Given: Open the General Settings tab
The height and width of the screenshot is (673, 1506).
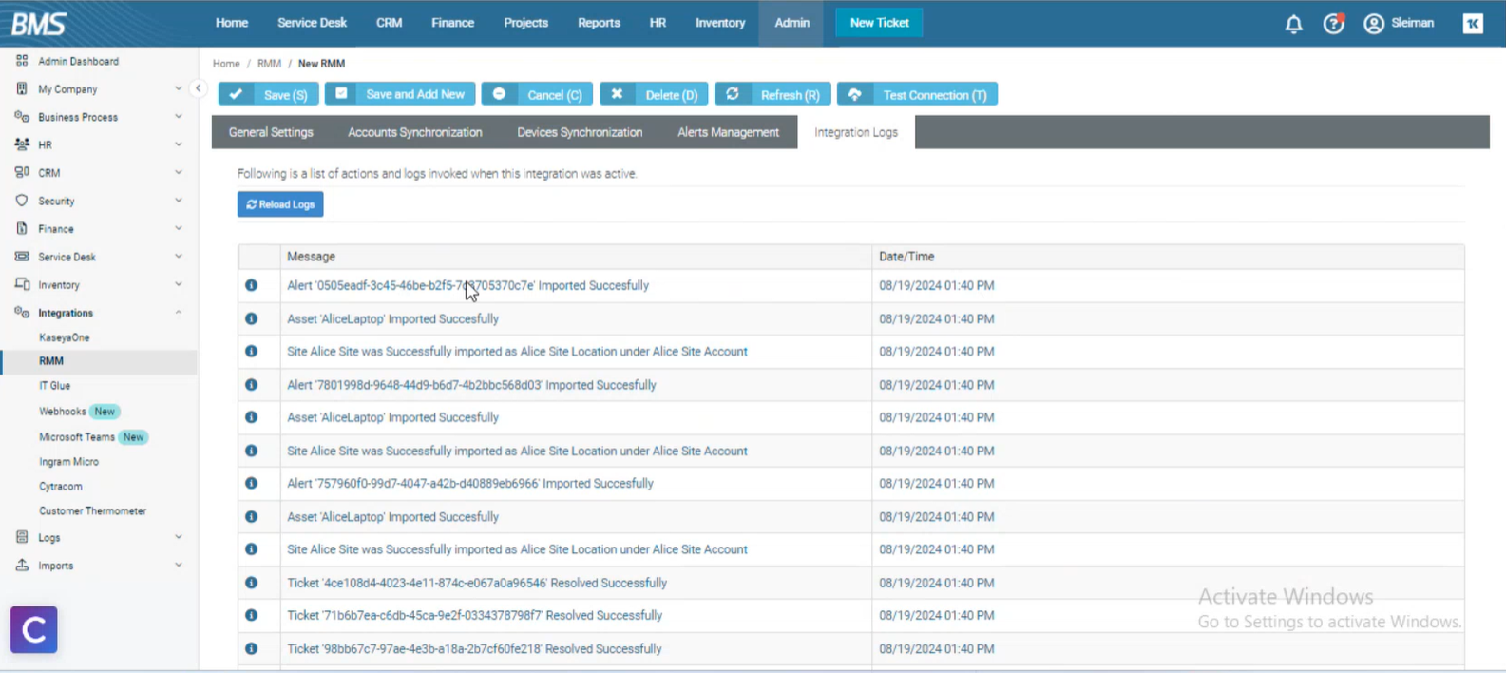Looking at the screenshot, I should pyautogui.click(x=271, y=132).
